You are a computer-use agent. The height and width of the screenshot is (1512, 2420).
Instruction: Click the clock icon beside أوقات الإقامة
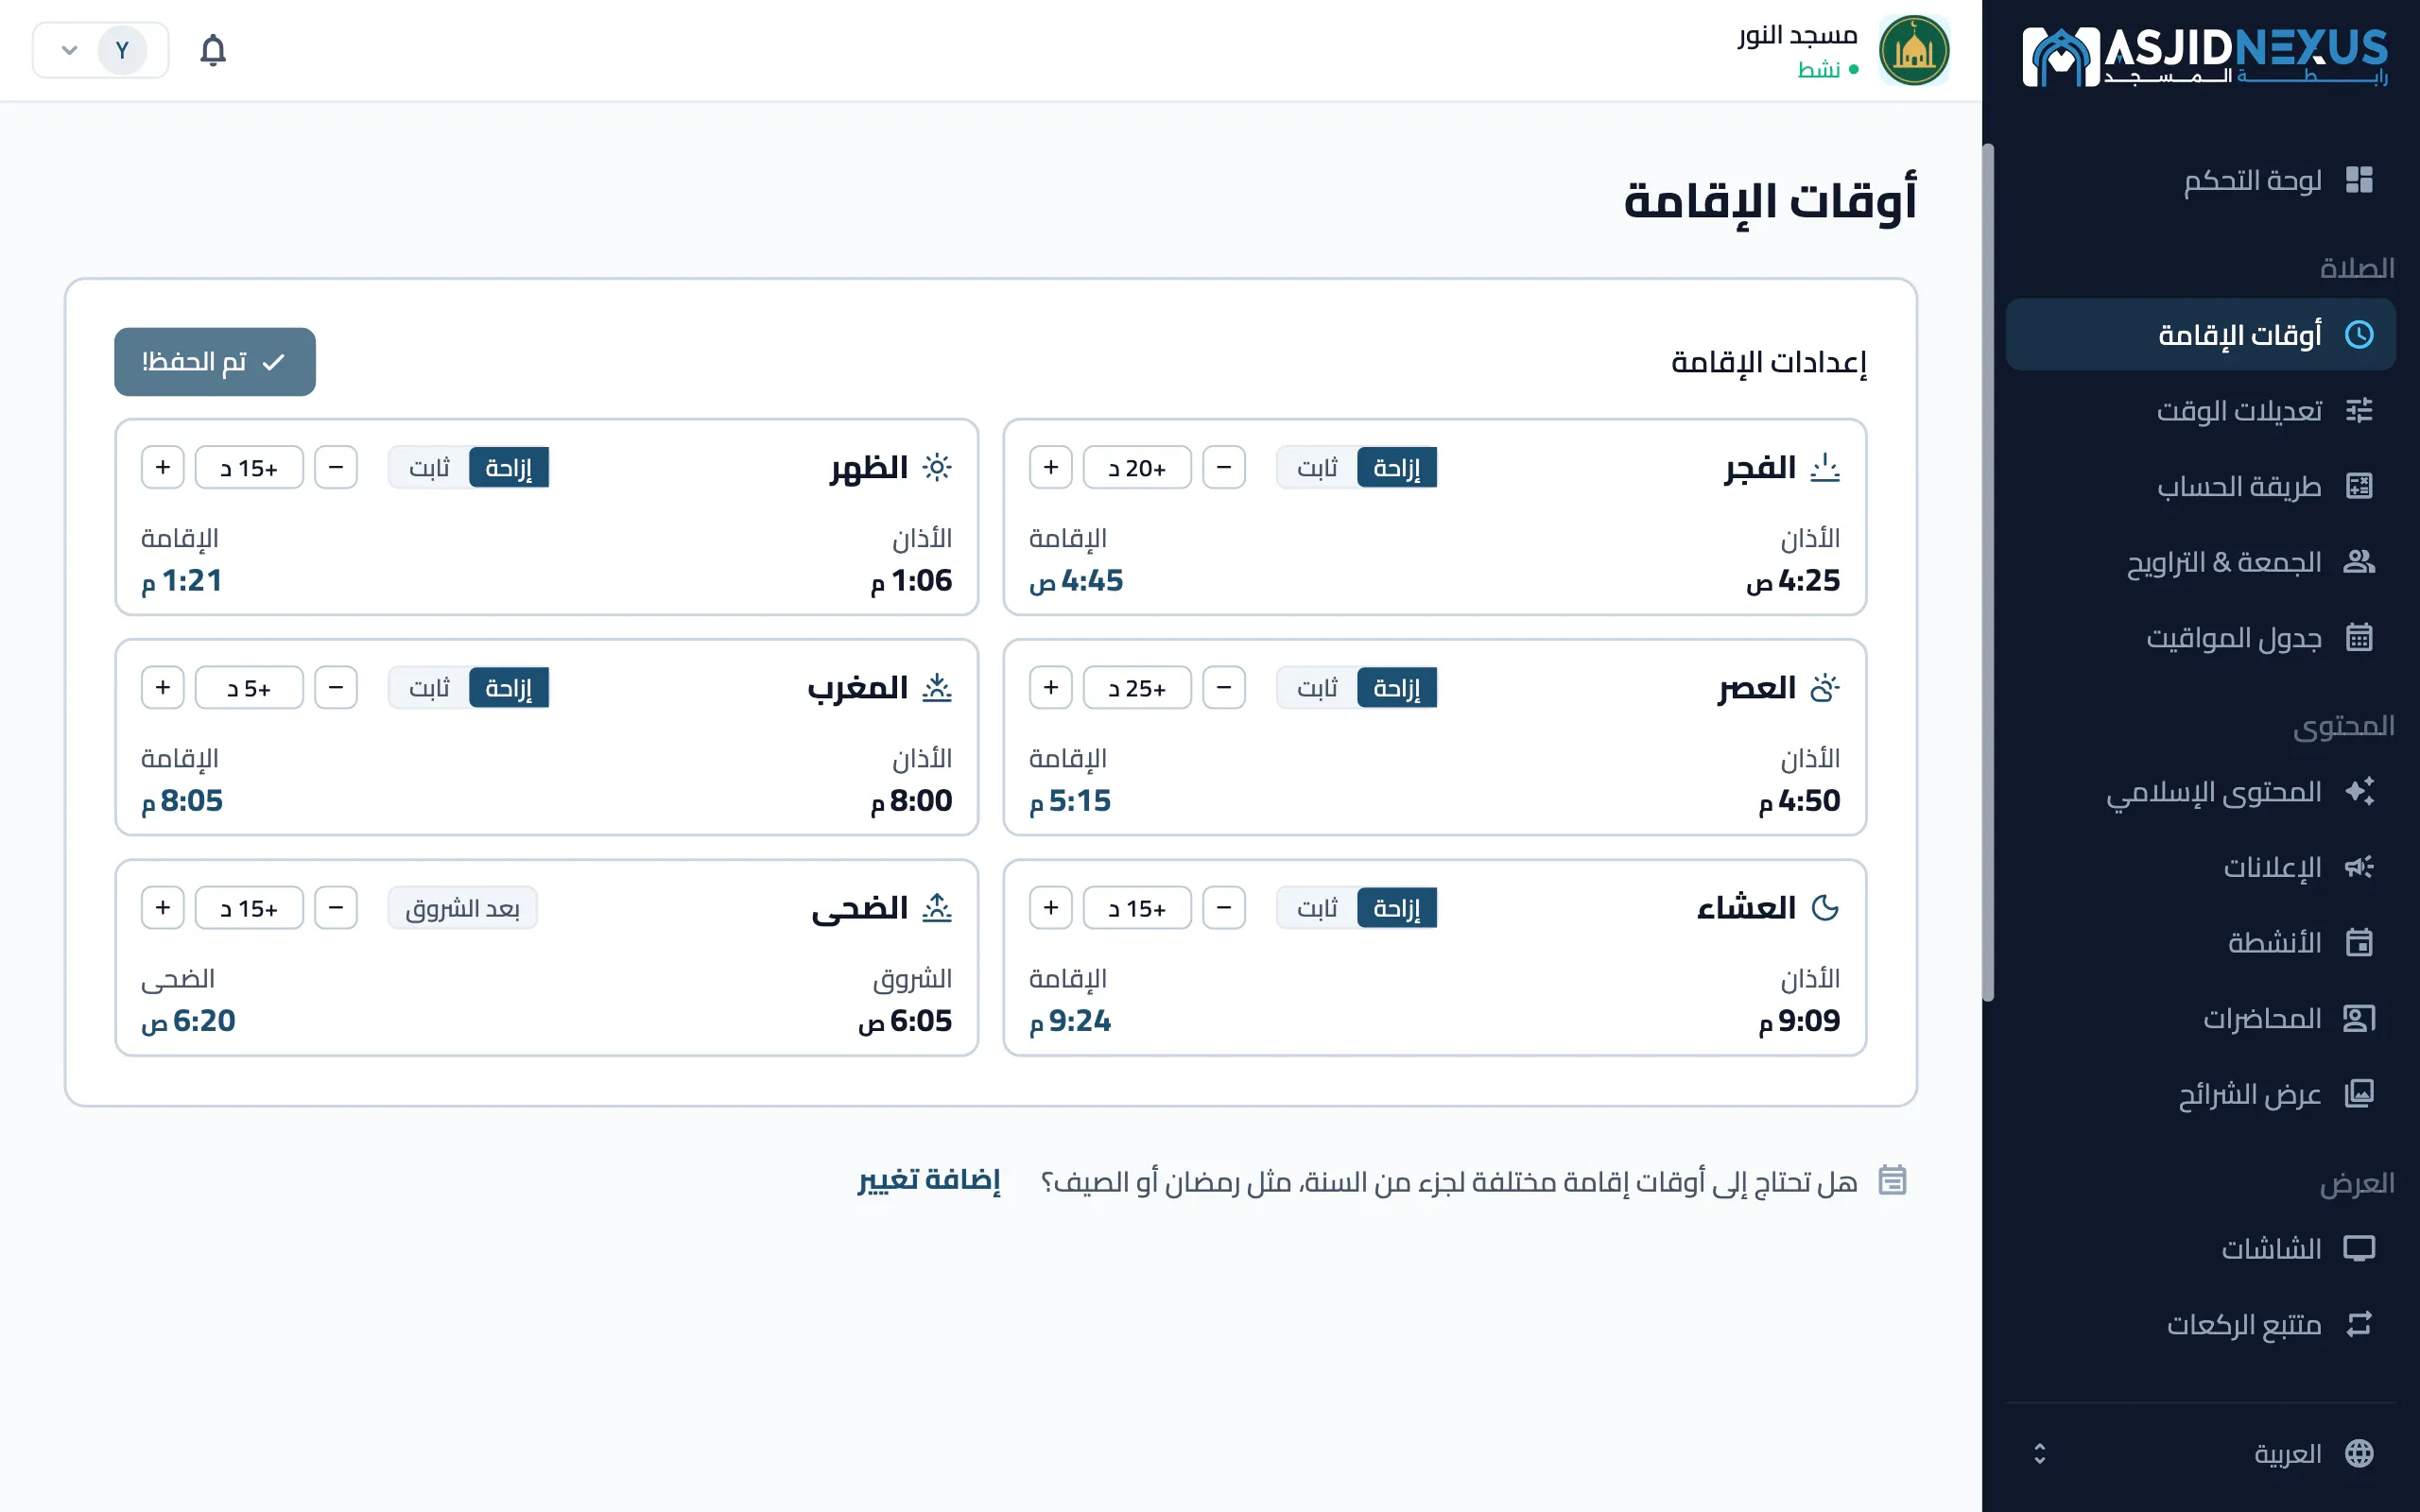tap(2359, 334)
